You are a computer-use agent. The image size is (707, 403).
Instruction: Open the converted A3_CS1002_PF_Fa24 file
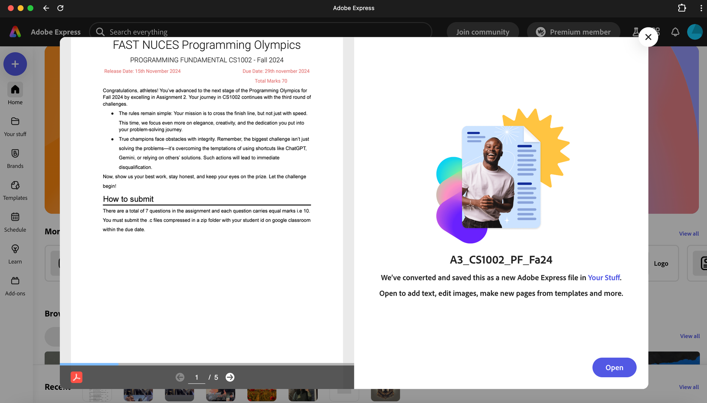(614, 367)
